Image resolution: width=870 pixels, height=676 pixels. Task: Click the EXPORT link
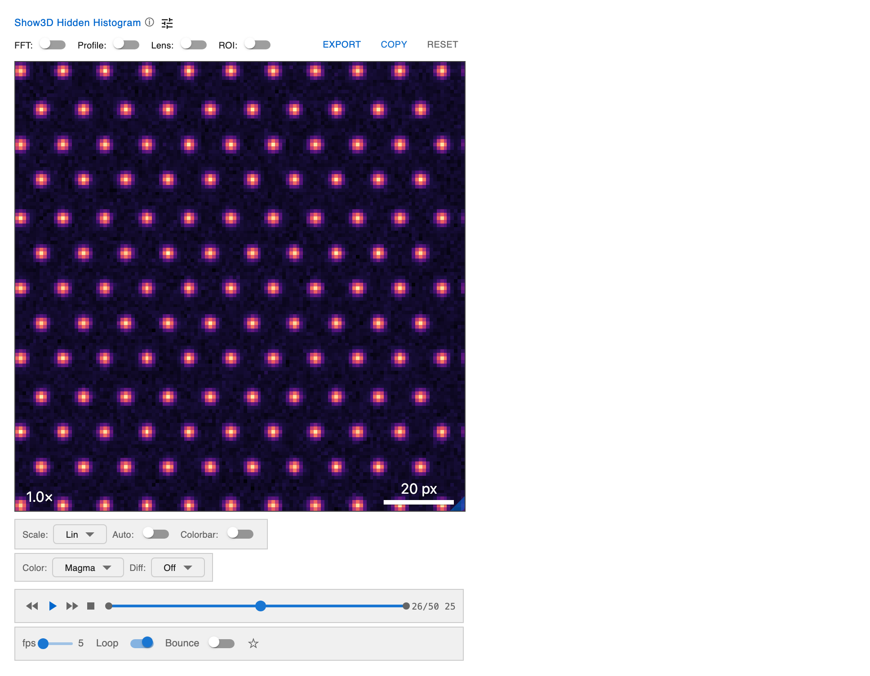342,44
